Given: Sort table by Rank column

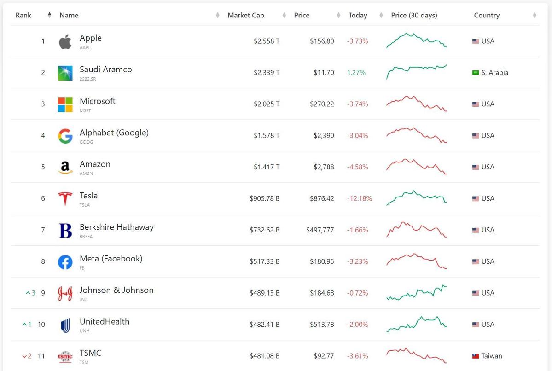Looking at the screenshot, I should [x=23, y=15].
